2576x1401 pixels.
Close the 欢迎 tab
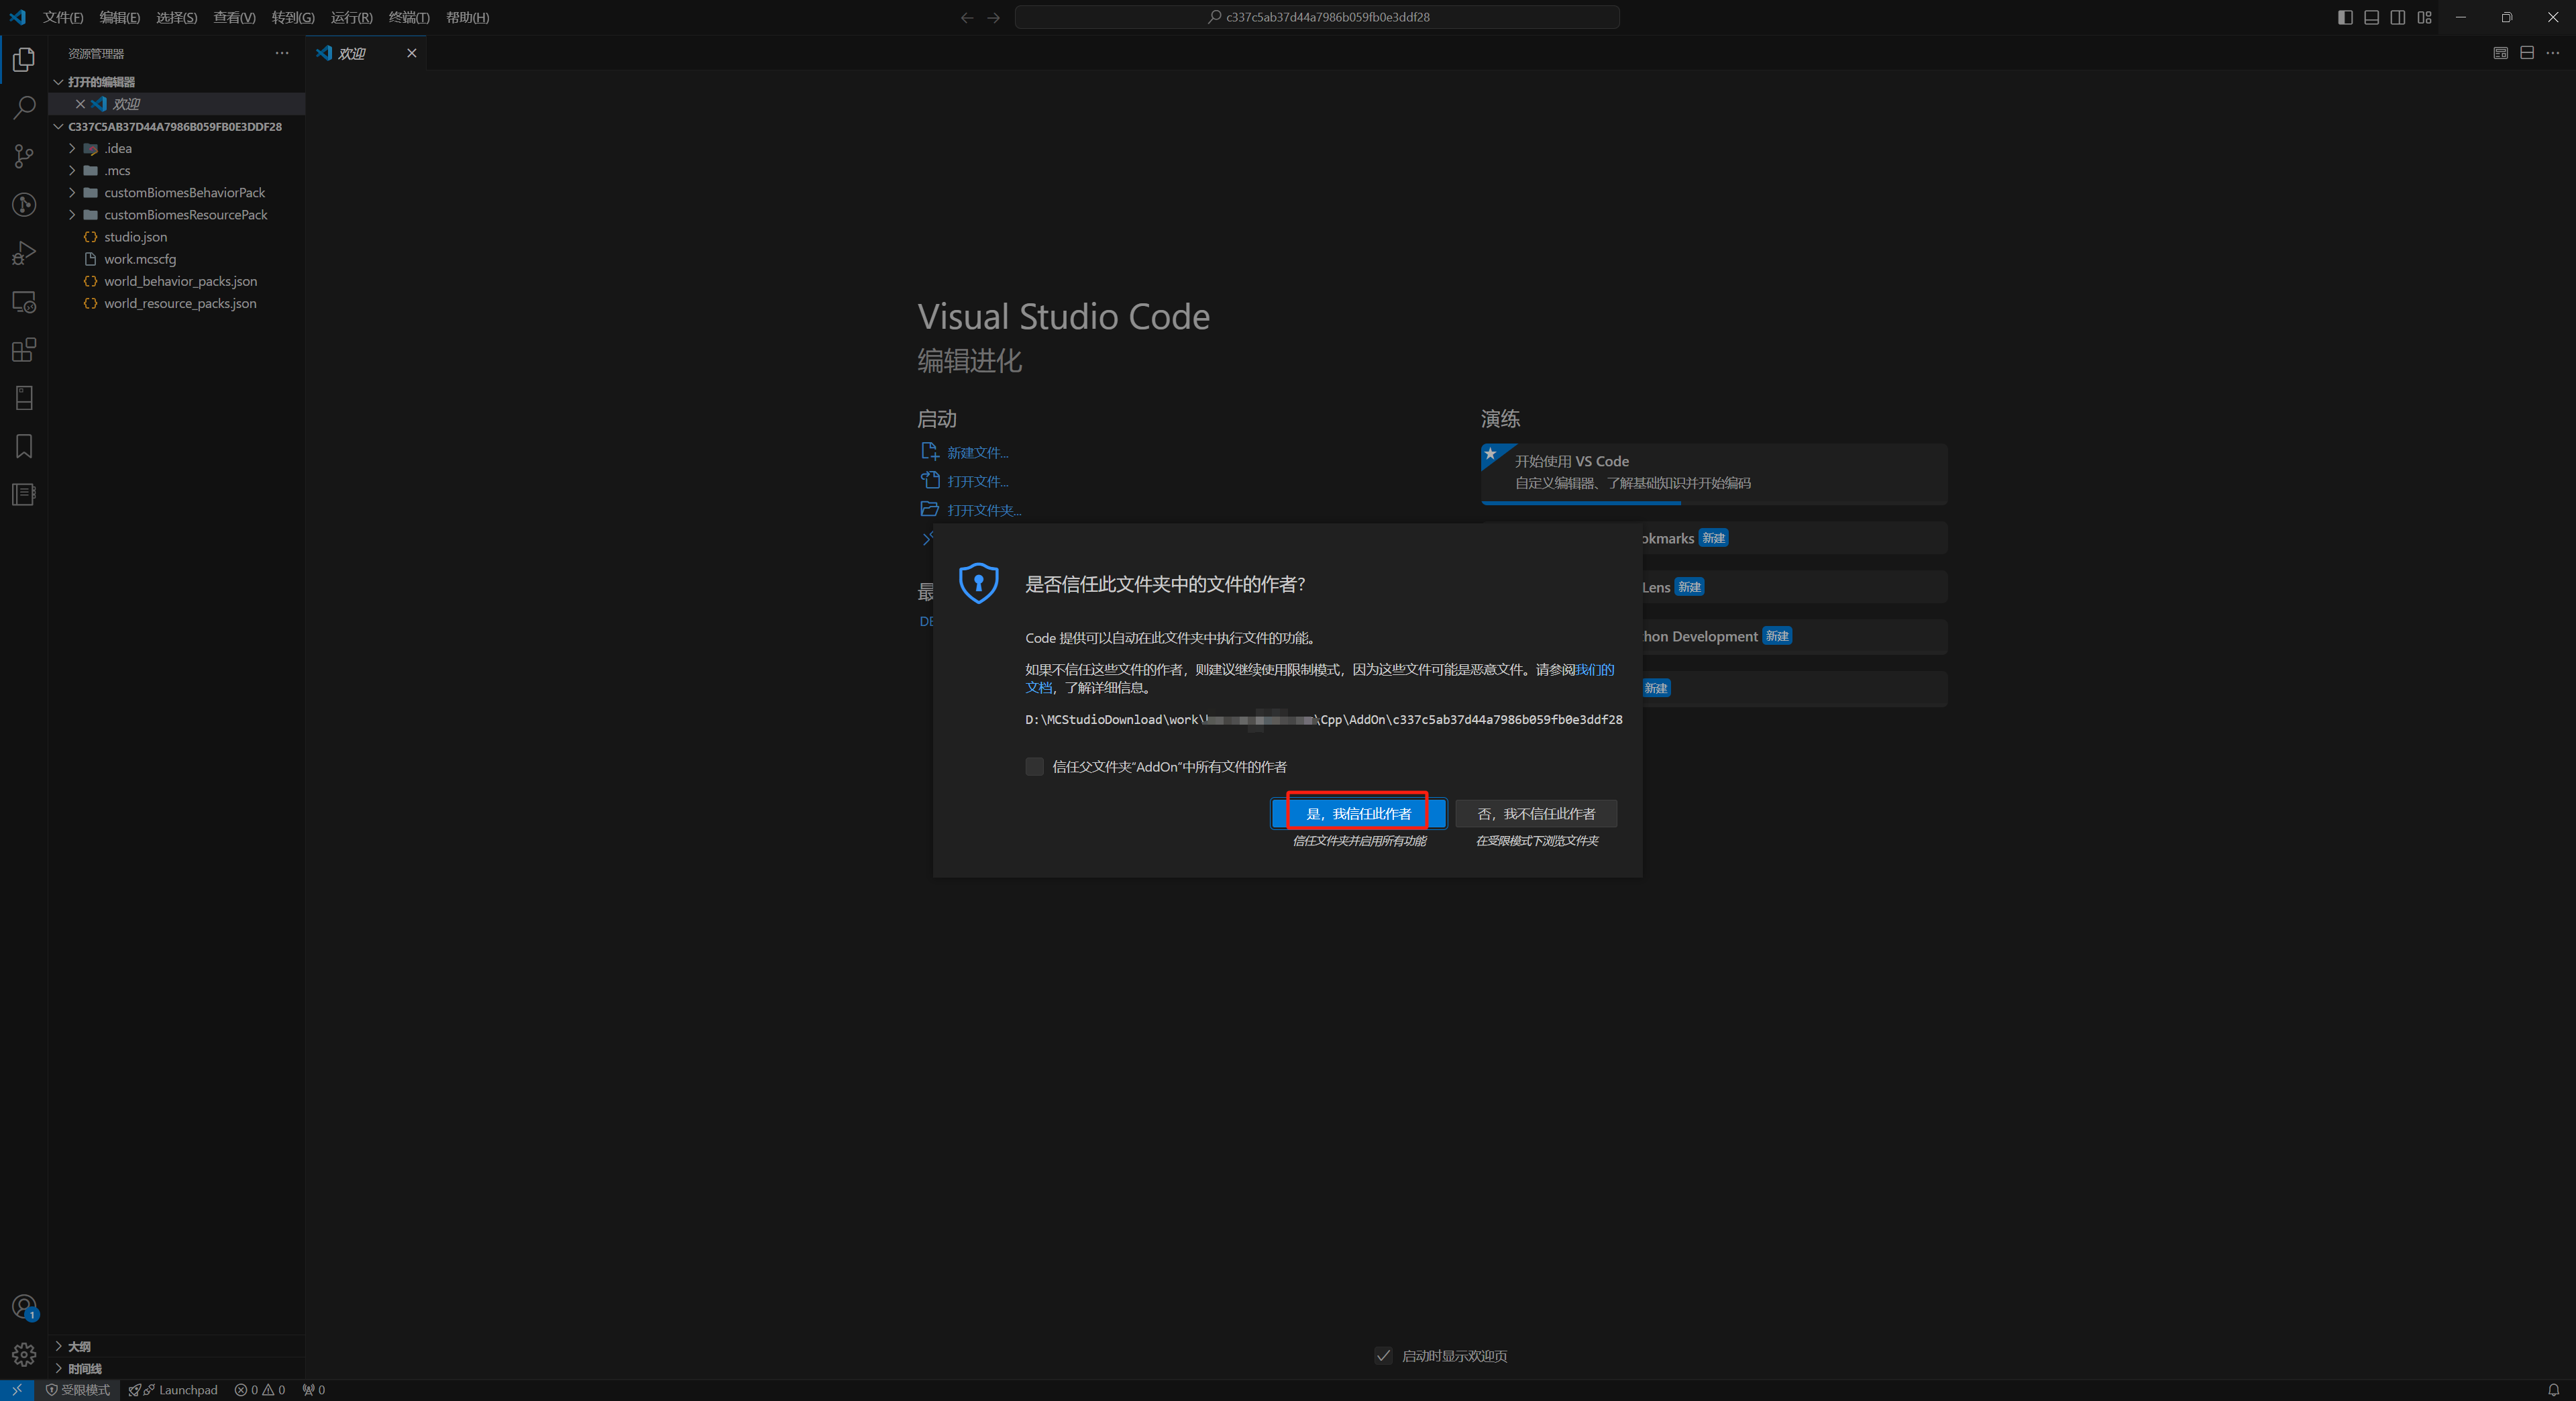tap(411, 53)
